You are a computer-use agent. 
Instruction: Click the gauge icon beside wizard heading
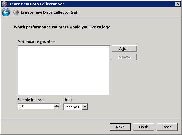(x=16, y=12)
